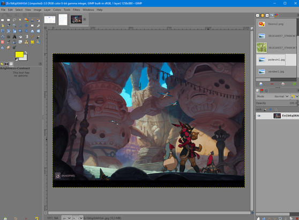Screen dimensions: 299x220
Task: Select the Flip tool
Action: tap(39, 31)
